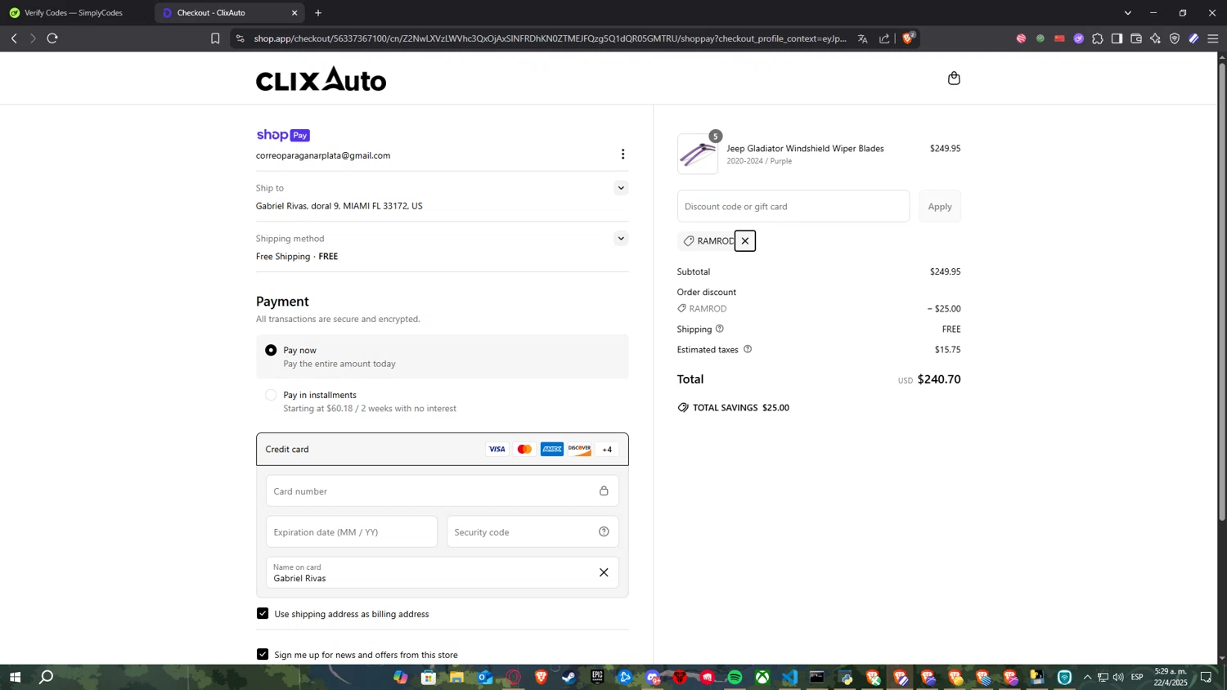Click the Name on card field
This screenshot has height=690, width=1227.
tap(443, 572)
